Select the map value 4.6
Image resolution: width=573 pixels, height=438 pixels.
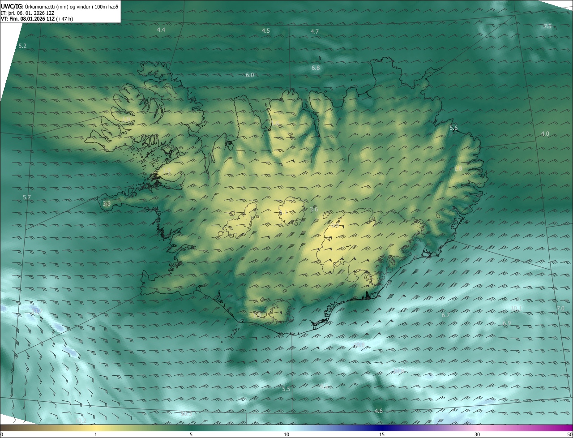[x=379, y=411]
